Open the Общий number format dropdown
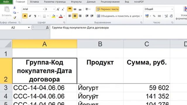The height and width of the screenshot is (105, 187). (x=172, y=9)
